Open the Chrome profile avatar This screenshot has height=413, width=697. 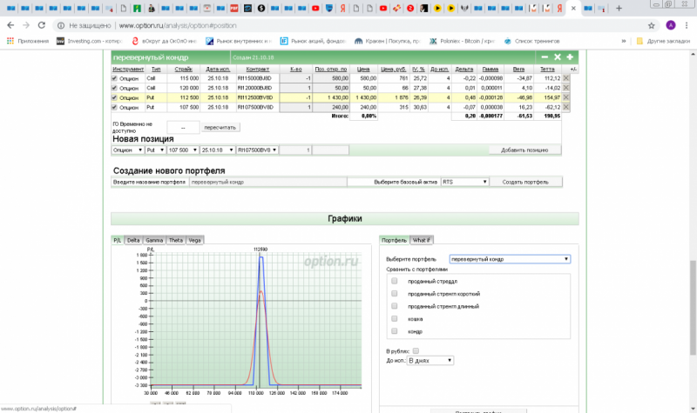click(670, 25)
